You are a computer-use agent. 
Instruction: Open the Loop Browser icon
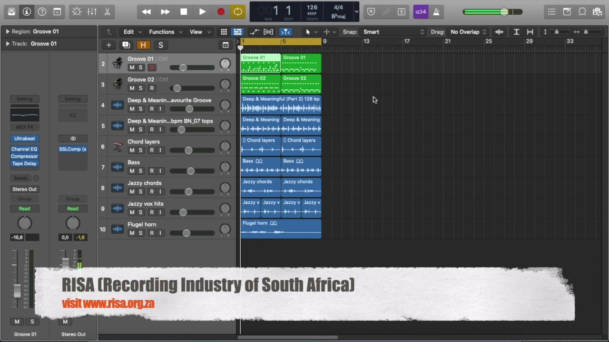(582, 12)
